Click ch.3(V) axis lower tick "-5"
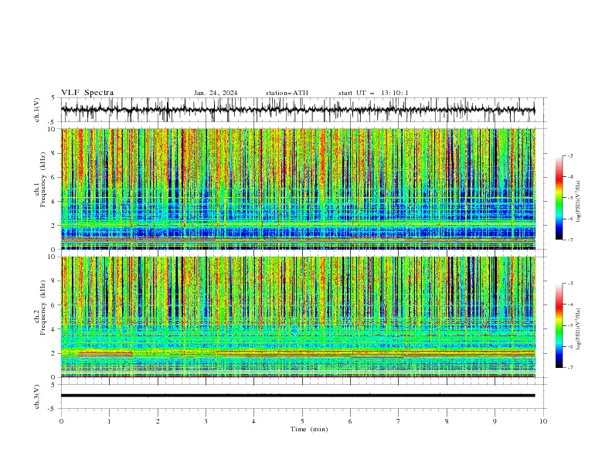Viewport: 612px width, 473px height. (53, 409)
